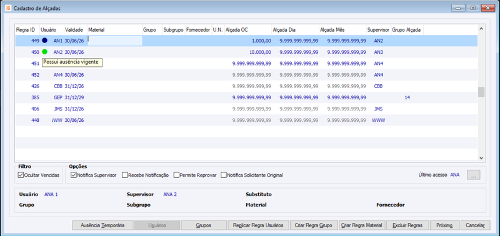Sort by the Regra ID column header
Screen dimensions: 500x236
click(x=27, y=30)
